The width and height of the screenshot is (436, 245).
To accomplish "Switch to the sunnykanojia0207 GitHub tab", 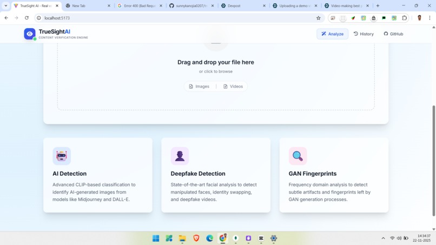I will pos(191,5).
